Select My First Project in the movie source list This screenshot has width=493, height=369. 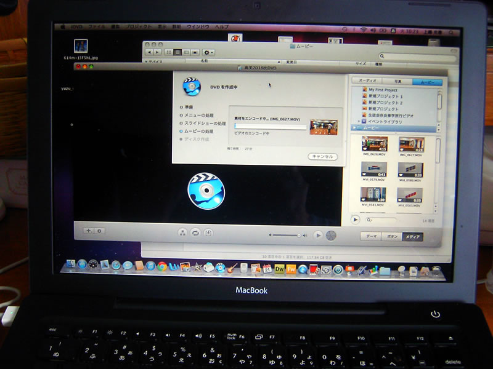(x=383, y=90)
